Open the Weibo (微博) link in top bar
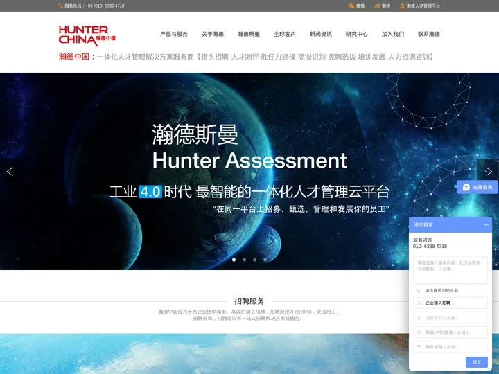The image size is (499, 374). click(x=382, y=6)
